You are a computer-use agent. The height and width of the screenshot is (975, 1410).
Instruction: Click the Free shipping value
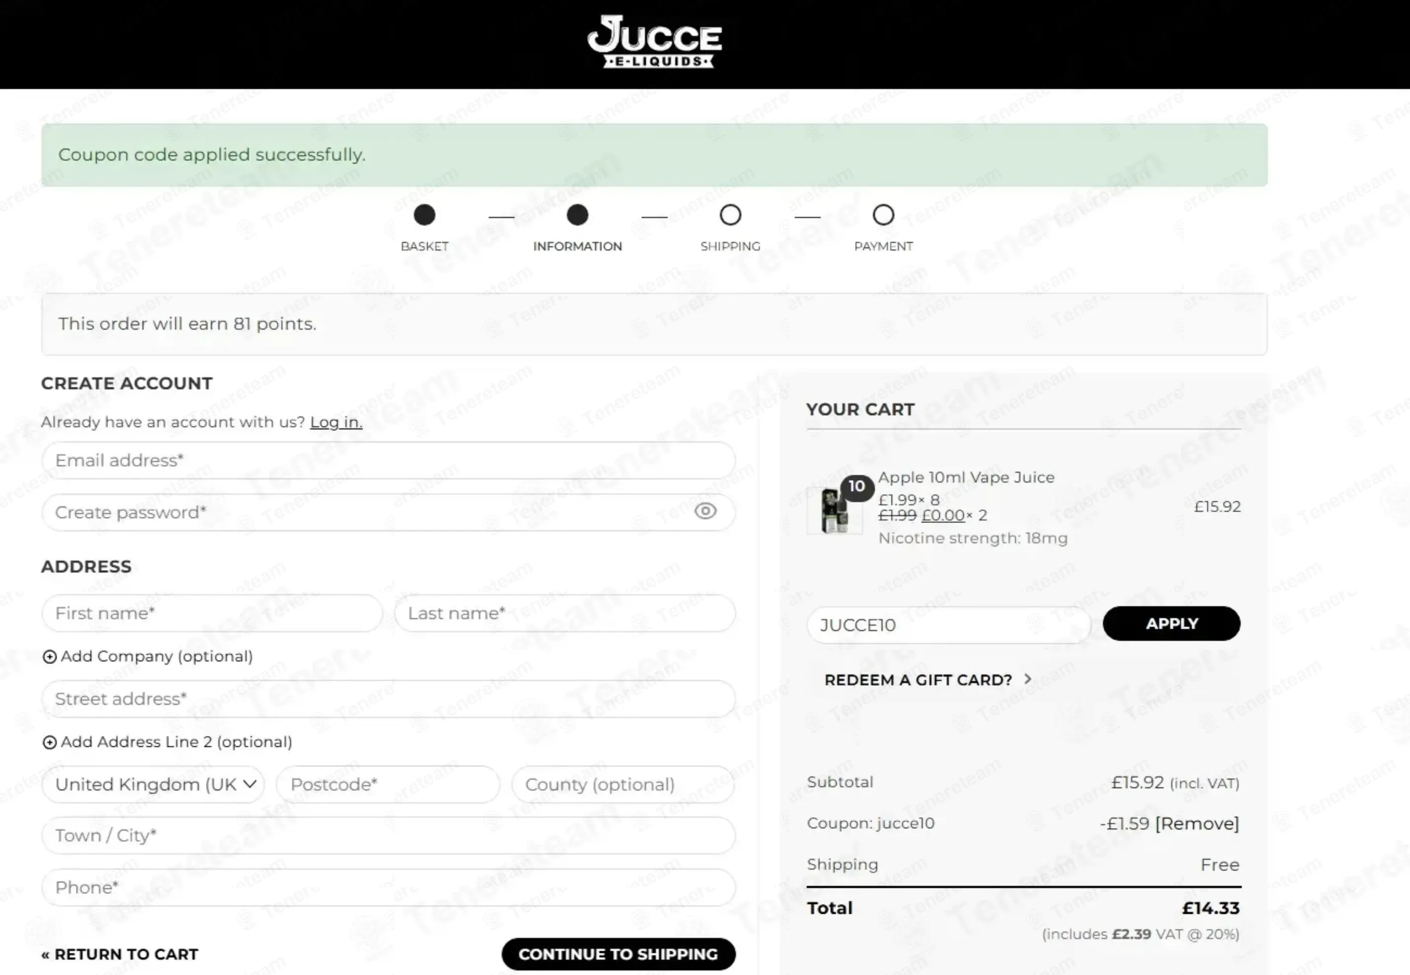coord(1220,865)
